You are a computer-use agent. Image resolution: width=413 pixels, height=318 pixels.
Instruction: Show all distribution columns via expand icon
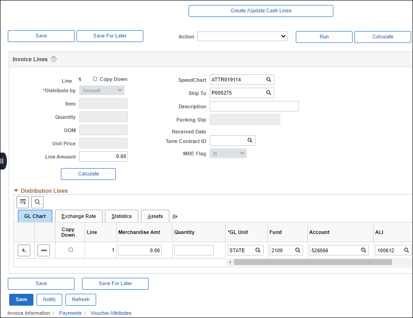tap(174, 216)
